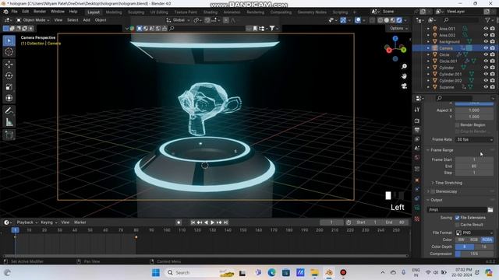Screen dimensions: 499x280
Task: Disable background in renders via camera icon
Action: coord(493,41)
